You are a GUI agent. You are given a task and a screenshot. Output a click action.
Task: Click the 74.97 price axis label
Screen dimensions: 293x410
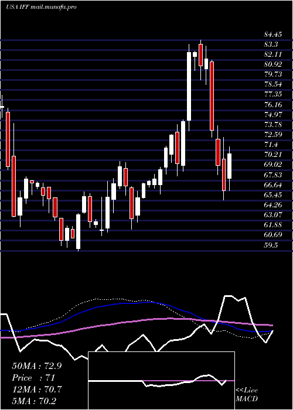[273, 115]
